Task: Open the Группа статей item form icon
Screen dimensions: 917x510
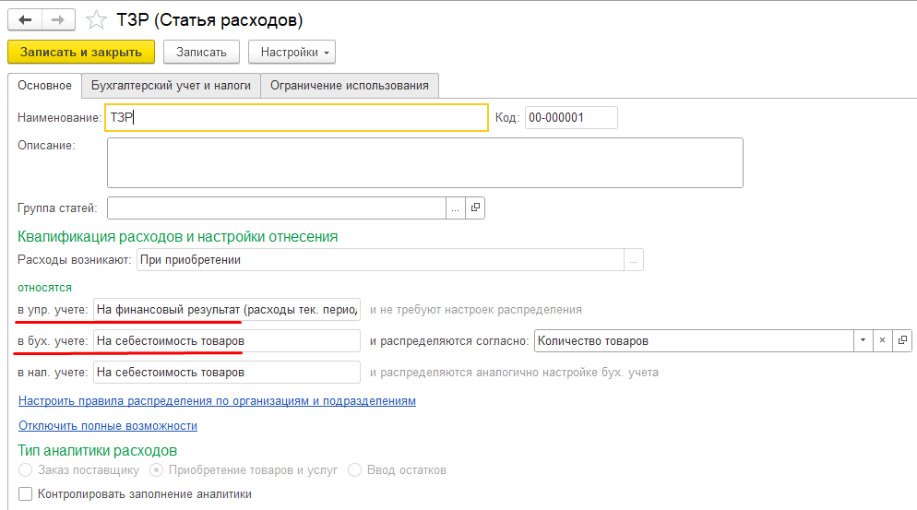Action: 476,208
